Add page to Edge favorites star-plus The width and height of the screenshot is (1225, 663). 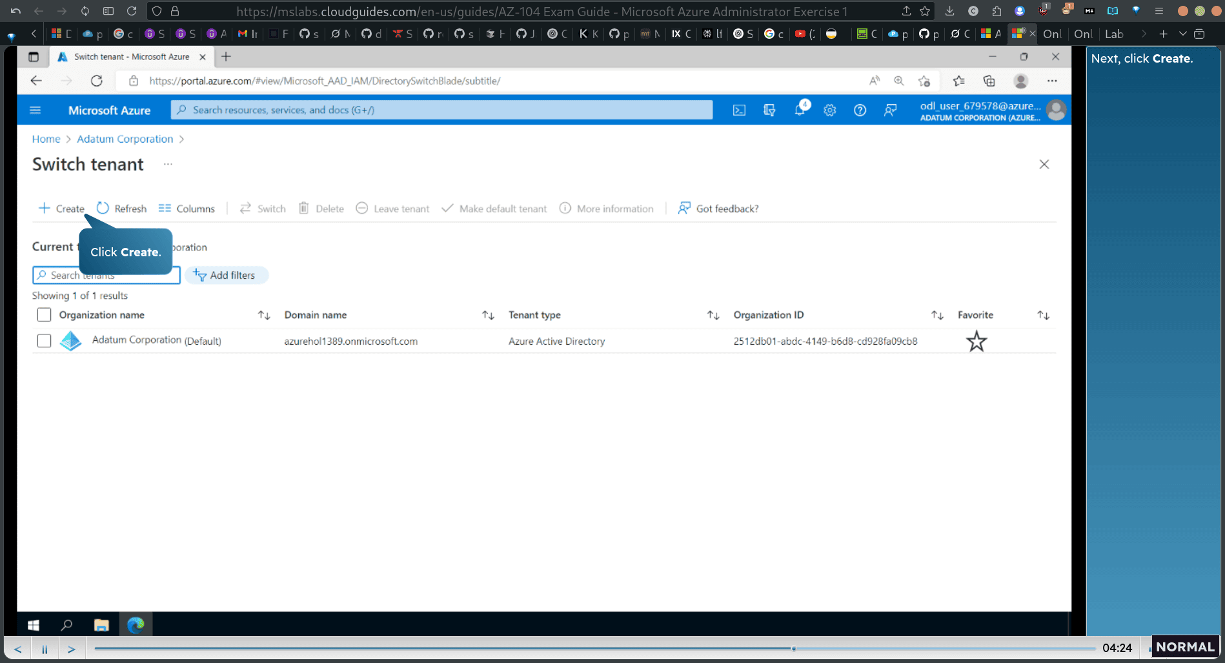924,81
